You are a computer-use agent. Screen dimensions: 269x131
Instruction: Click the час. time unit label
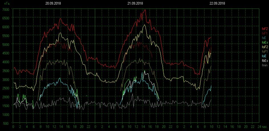(264, 127)
